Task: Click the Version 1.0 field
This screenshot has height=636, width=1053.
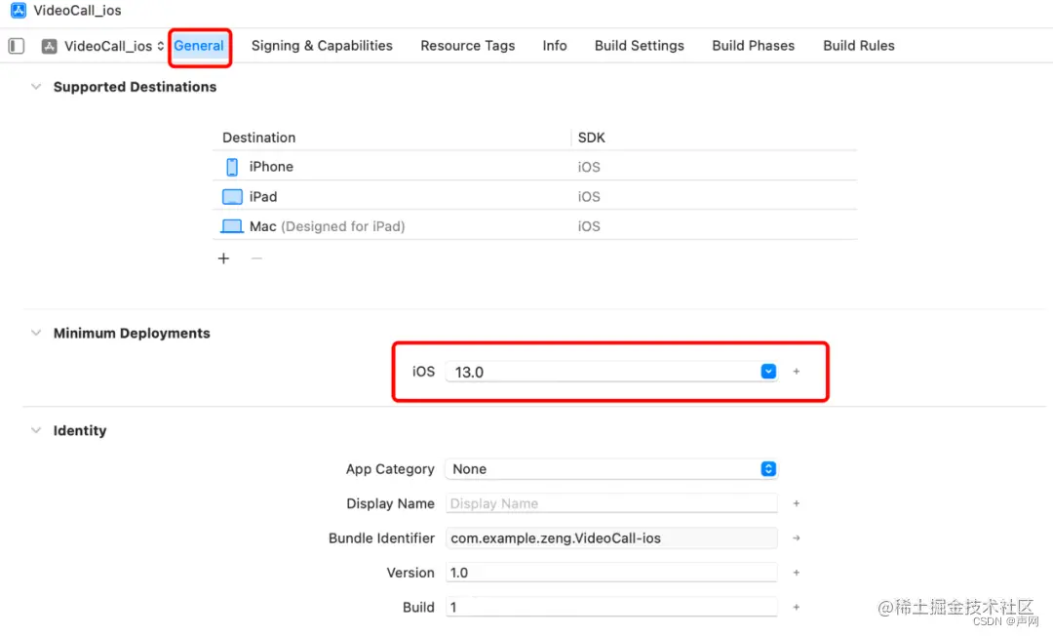Action: pyautogui.click(x=611, y=573)
